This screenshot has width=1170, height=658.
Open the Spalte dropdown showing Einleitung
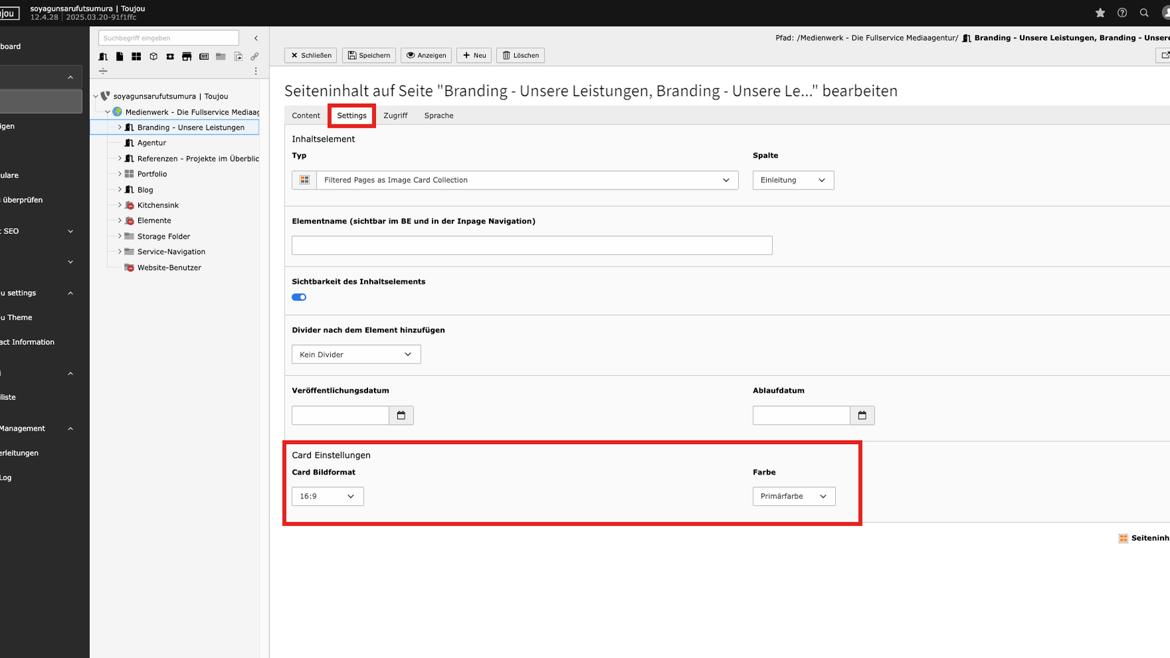[x=793, y=180]
